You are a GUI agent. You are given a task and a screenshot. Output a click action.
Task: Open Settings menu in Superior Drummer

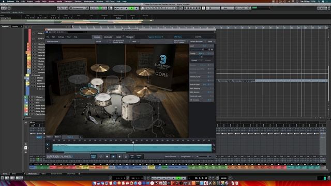point(61,37)
